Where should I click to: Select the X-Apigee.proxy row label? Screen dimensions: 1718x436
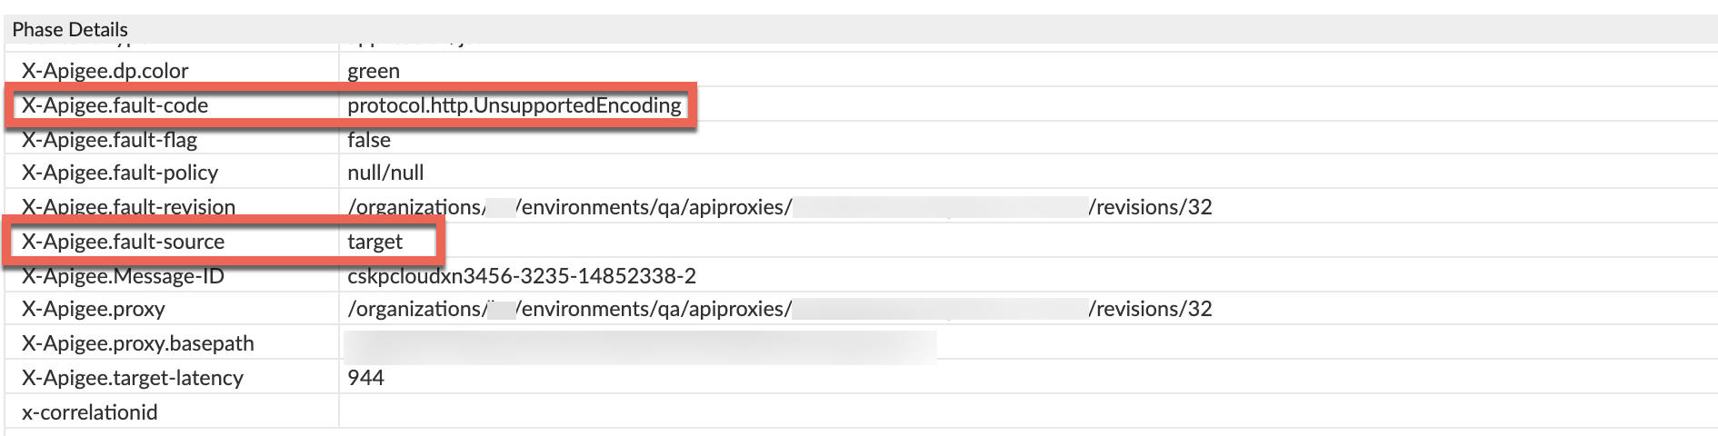(x=94, y=309)
